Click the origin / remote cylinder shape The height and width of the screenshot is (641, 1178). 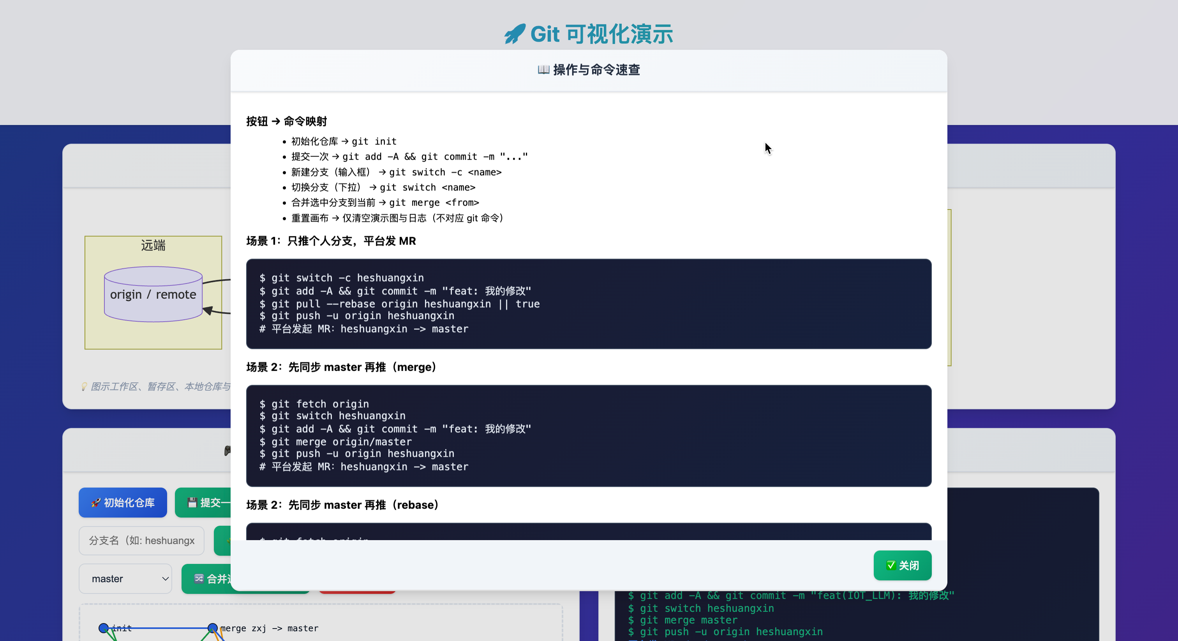[153, 294]
